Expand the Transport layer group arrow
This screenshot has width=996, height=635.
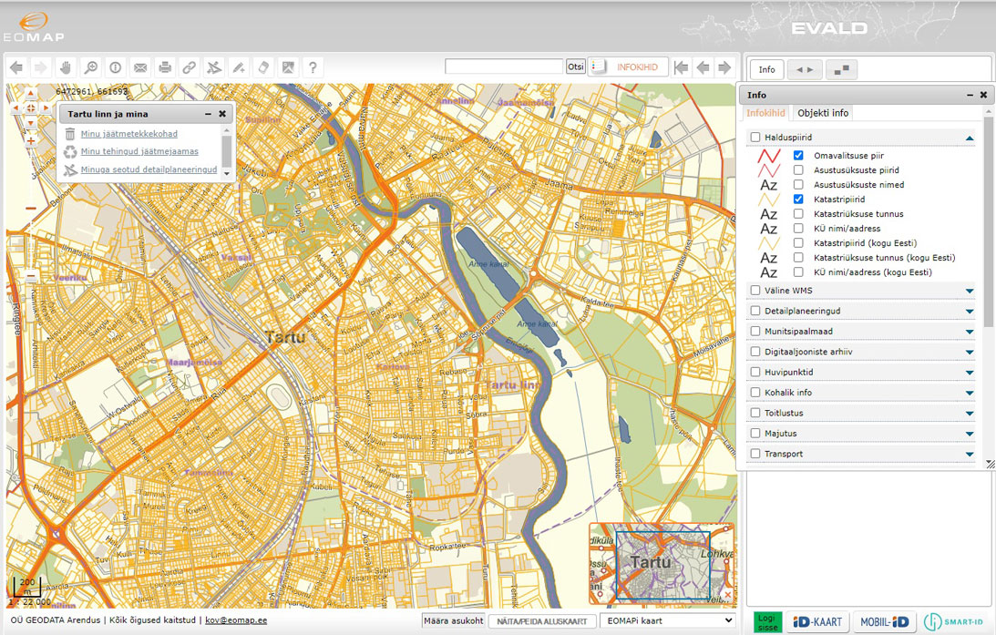tap(970, 454)
